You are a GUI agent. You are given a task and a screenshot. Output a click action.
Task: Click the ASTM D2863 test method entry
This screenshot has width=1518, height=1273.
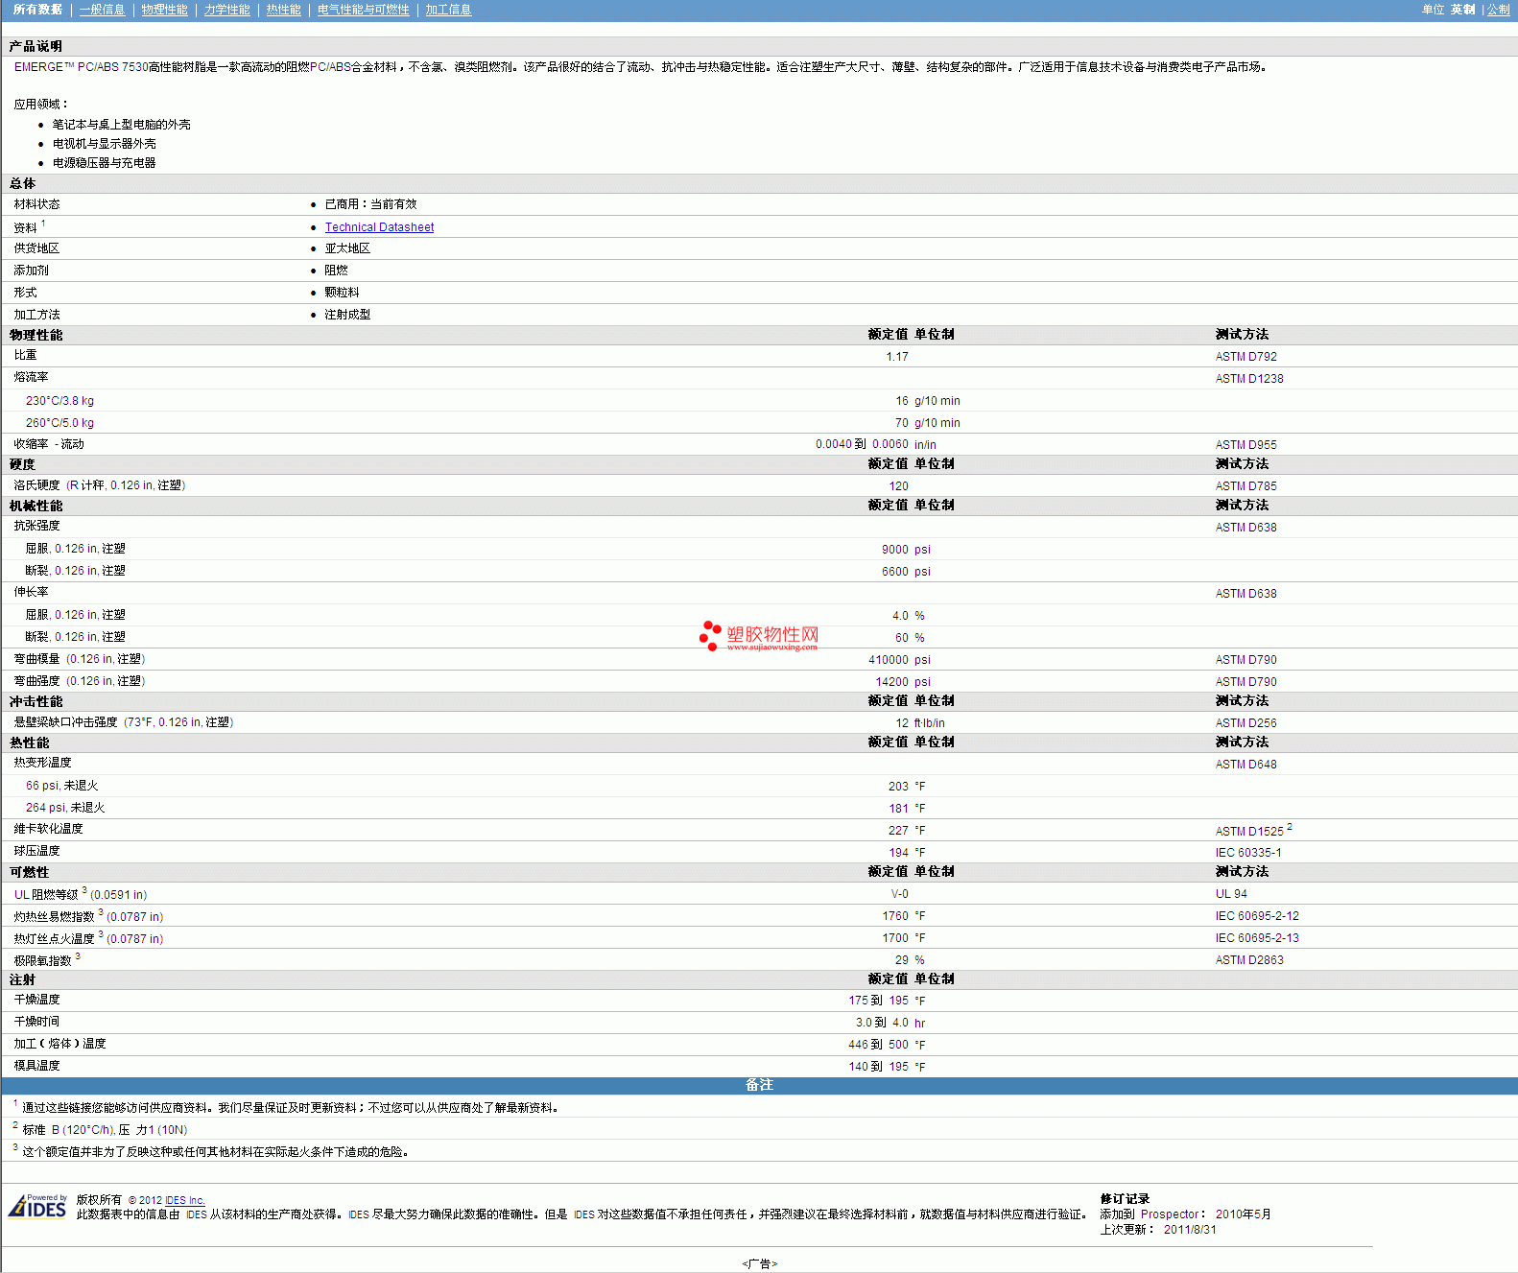point(1248,960)
